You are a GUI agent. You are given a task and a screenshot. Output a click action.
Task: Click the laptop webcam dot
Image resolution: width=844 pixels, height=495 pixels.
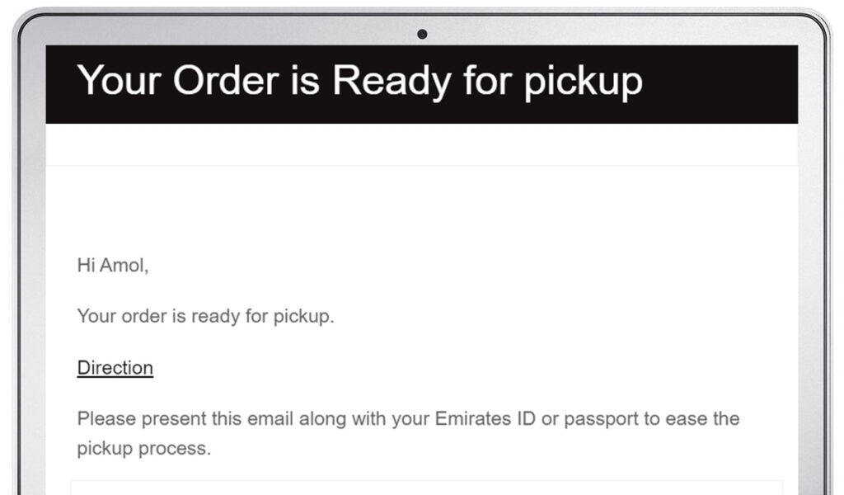[x=422, y=34]
